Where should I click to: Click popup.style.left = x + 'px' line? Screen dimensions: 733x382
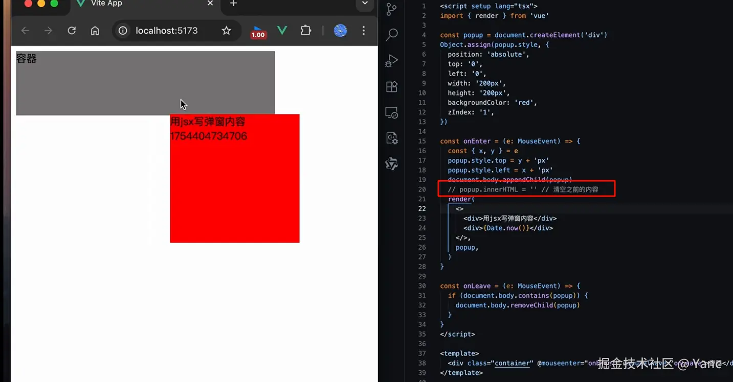tap(500, 171)
